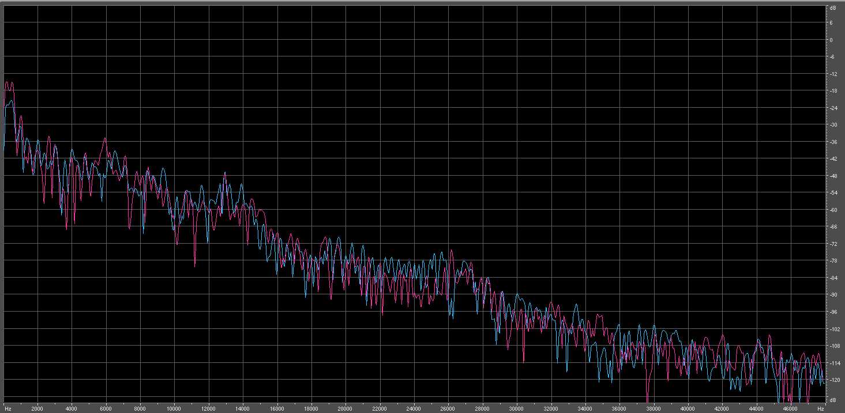Select the -24 dB level label
Viewport: 845px width, 413px height.
[x=832, y=108]
